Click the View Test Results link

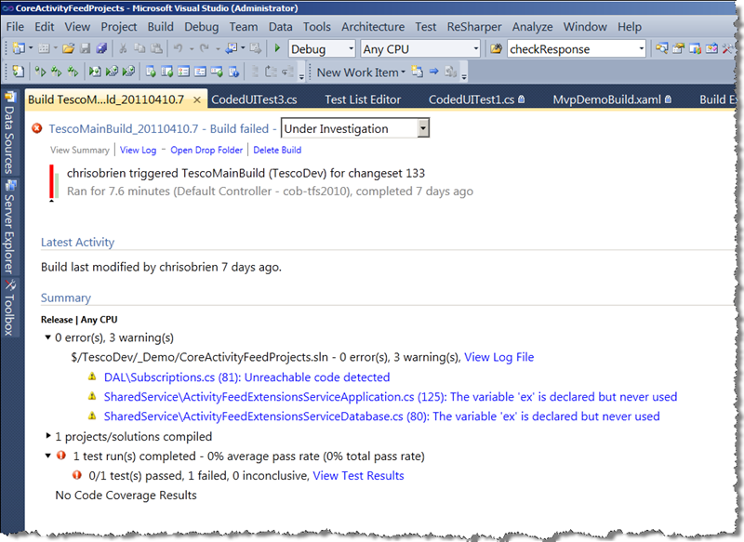coord(358,475)
